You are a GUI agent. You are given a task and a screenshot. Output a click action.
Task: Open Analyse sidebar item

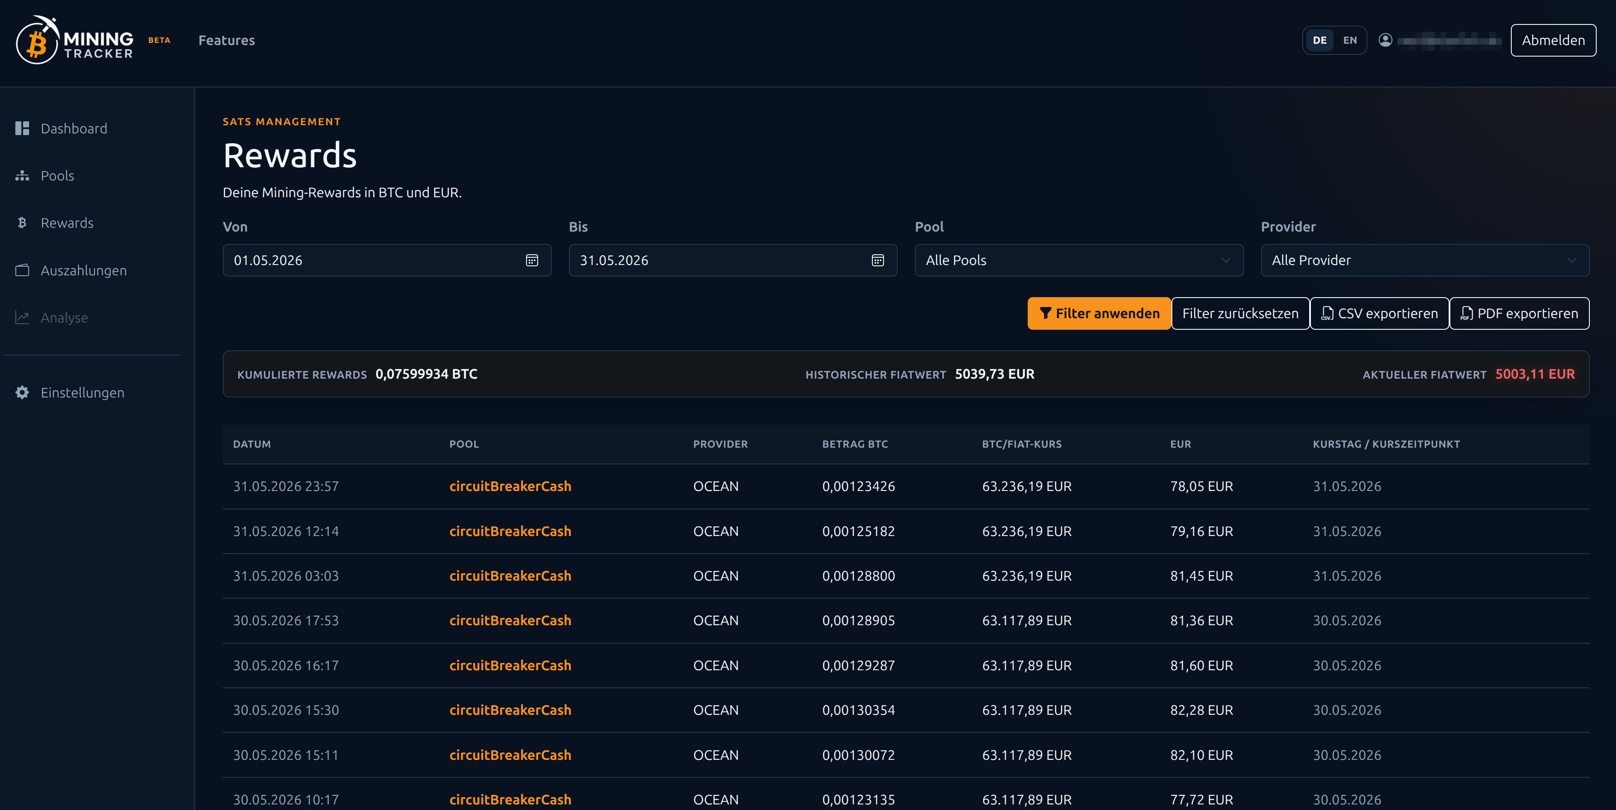[64, 317]
